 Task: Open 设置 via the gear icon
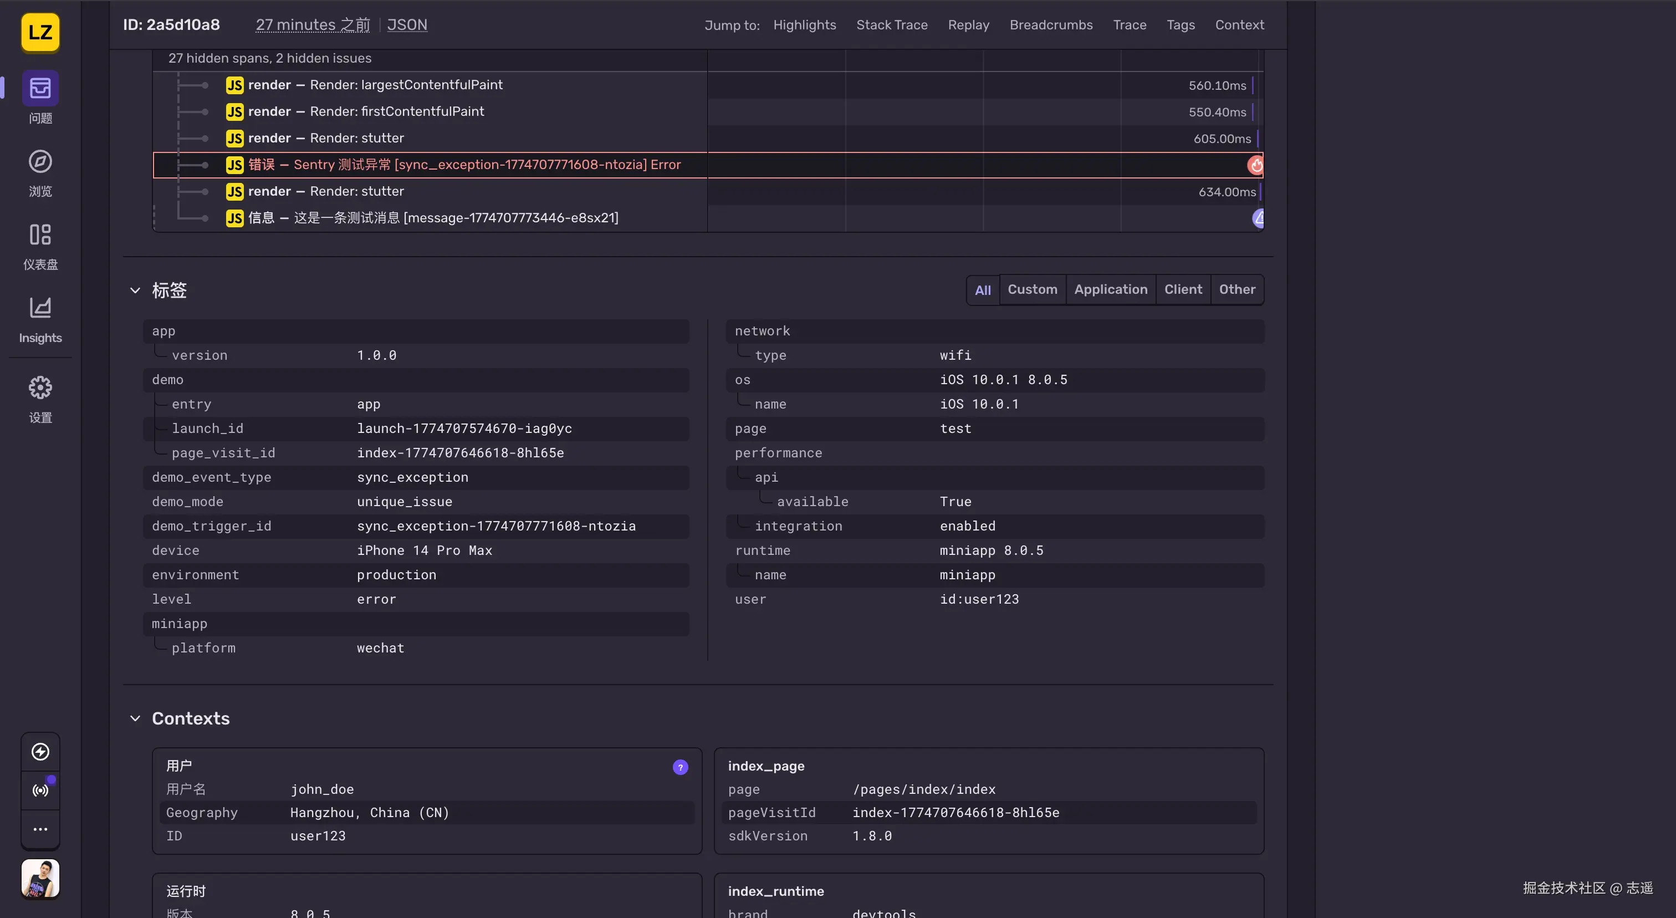(40, 387)
